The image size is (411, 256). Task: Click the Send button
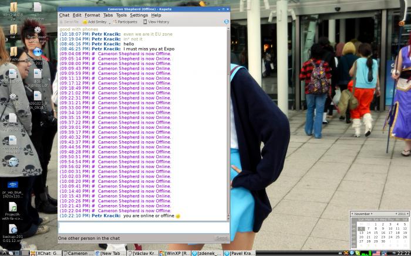[222, 238]
